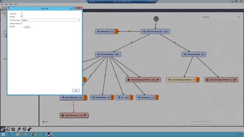Select the Sales & Marketing node label
Viewport: 244px width, 137px height.
71,97
